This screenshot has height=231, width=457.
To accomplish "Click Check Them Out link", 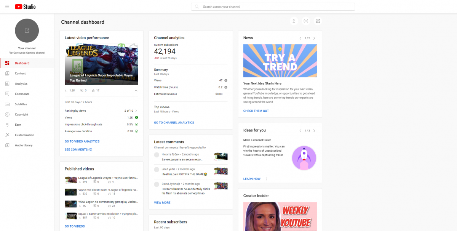I will 256,111.
